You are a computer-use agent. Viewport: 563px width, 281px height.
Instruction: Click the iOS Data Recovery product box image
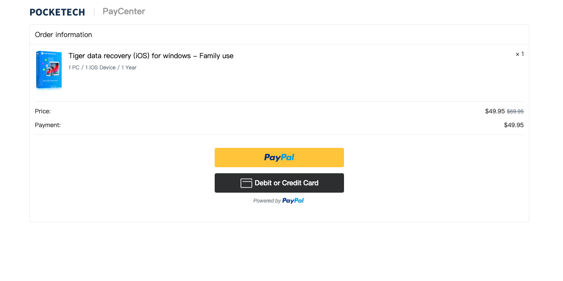coord(49,70)
